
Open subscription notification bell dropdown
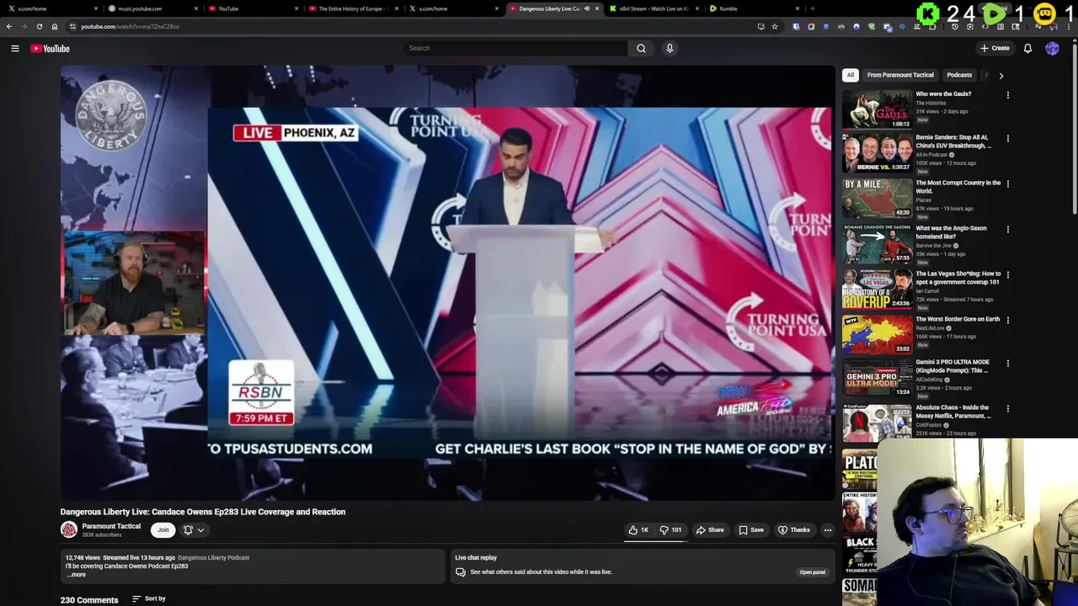pyautogui.click(x=194, y=530)
